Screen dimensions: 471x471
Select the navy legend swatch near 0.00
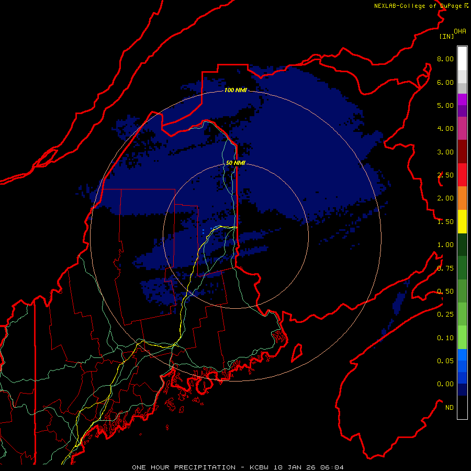(462, 390)
